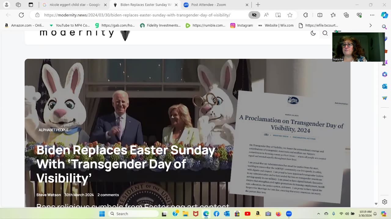Add this page to favorites star
391x219 pixels.
290,15
